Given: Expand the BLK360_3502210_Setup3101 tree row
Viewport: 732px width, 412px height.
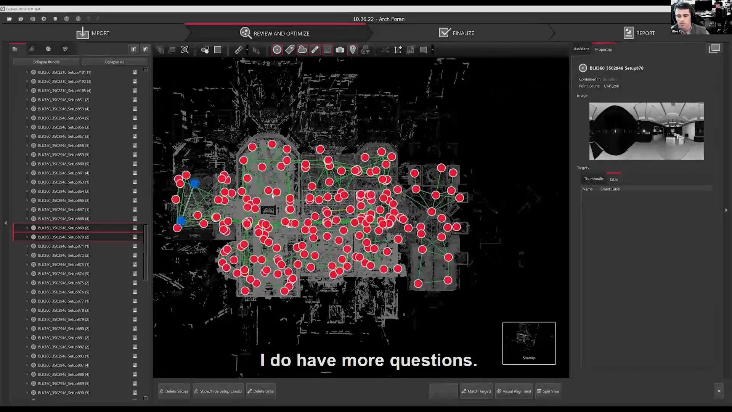Looking at the screenshot, I should (27, 72).
